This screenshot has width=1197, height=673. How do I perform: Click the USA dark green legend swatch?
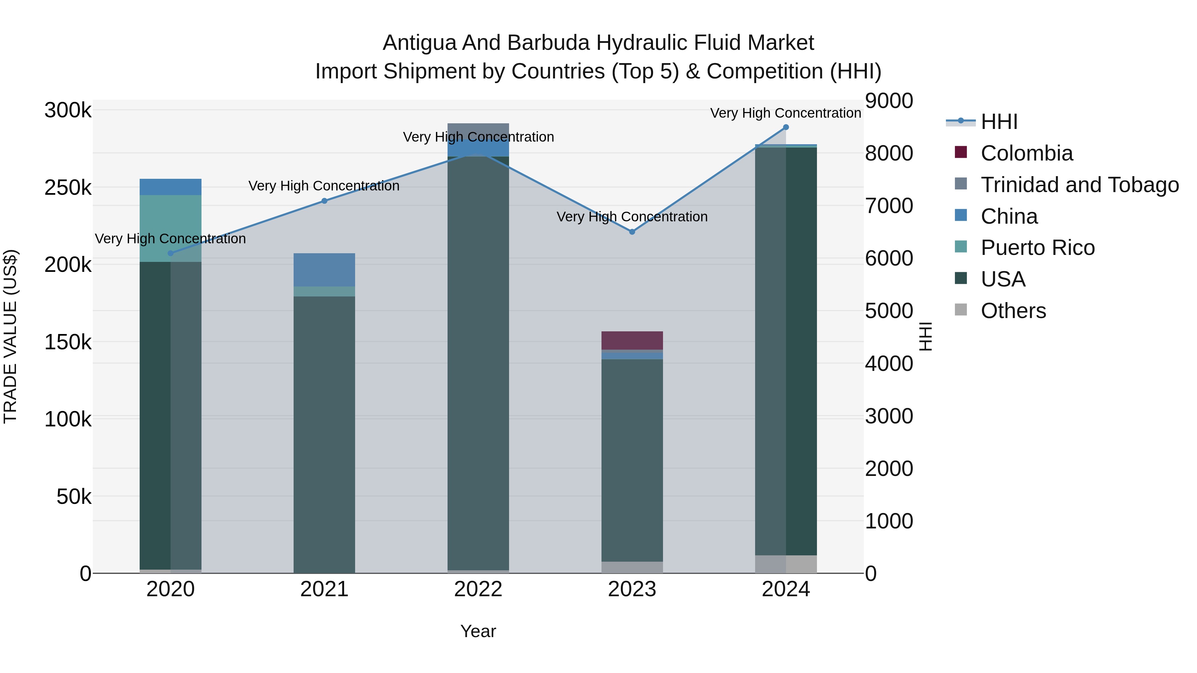tap(961, 278)
